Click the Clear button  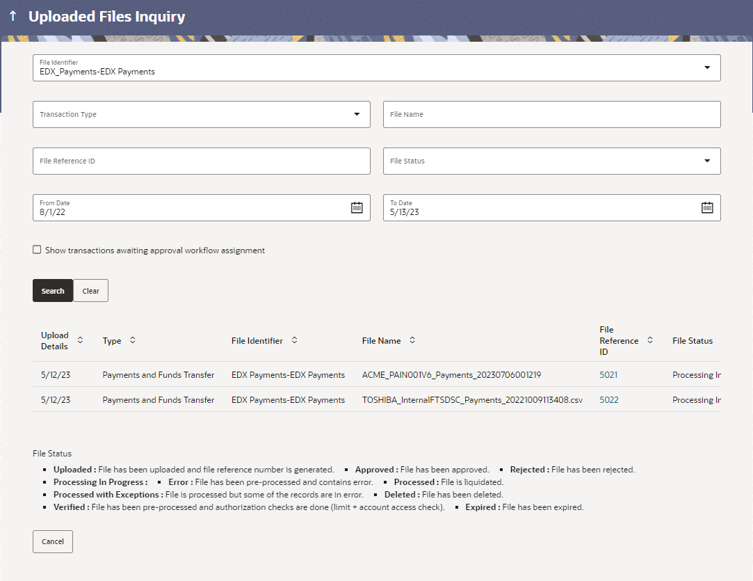pyautogui.click(x=91, y=291)
